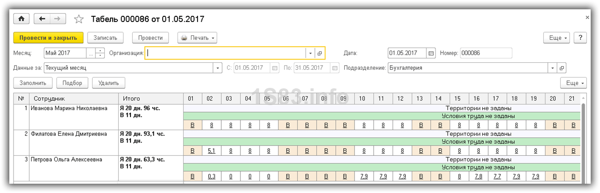Viewport: 600px width, 193px height.
Task: Click Филатова total Я 20 дн. 93,1 чс.
Action: [142, 134]
